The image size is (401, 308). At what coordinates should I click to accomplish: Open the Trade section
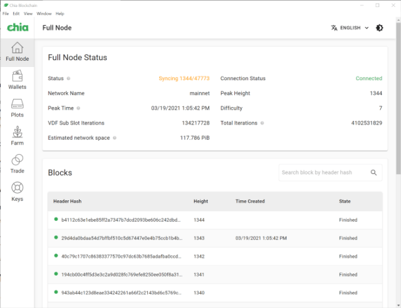point(17,164)
